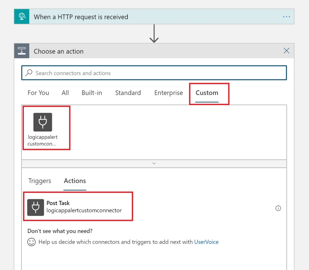Open the UserVoice link
This screenshot has height=270, width=309.
coord(206,242)
